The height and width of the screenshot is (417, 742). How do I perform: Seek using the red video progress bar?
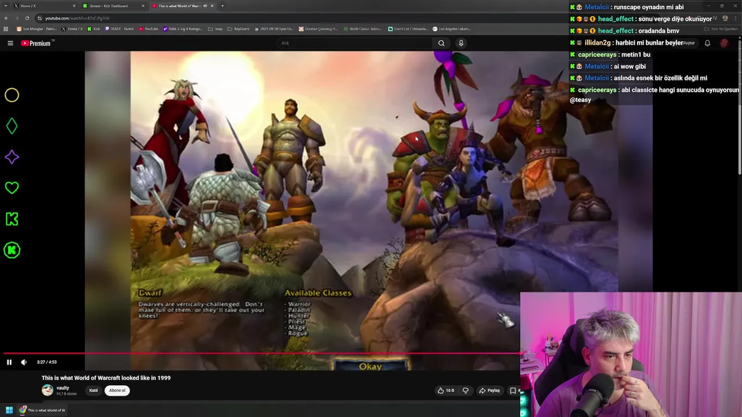(x=261, y=353)
